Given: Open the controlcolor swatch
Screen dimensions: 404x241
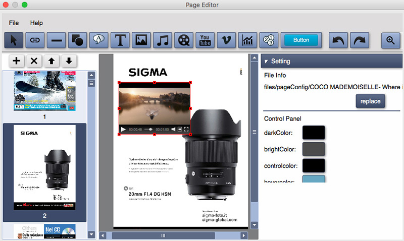Looking at the screenshot, I should 314,165.
